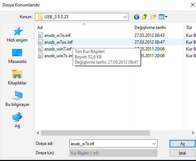Select file name arusb_w7ox.inf
This screenshot has height=161, width=196.
pos(59,42)
